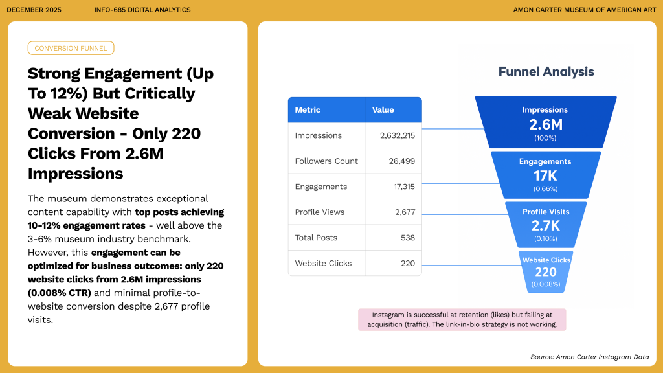This screenshot has width=663, height=373.
Task: Click the Conversion Funnel tag label
Action: point(71,48)
